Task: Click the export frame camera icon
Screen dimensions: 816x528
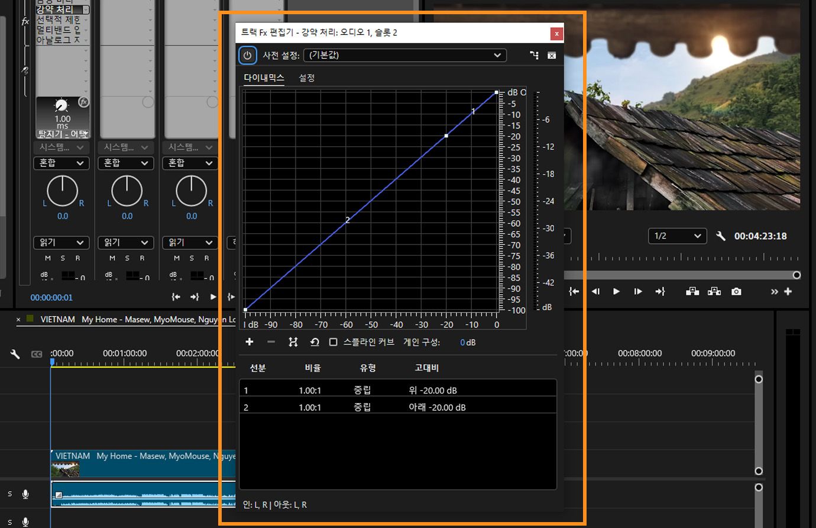Action: pyautogui.click(x=736, y=291)
